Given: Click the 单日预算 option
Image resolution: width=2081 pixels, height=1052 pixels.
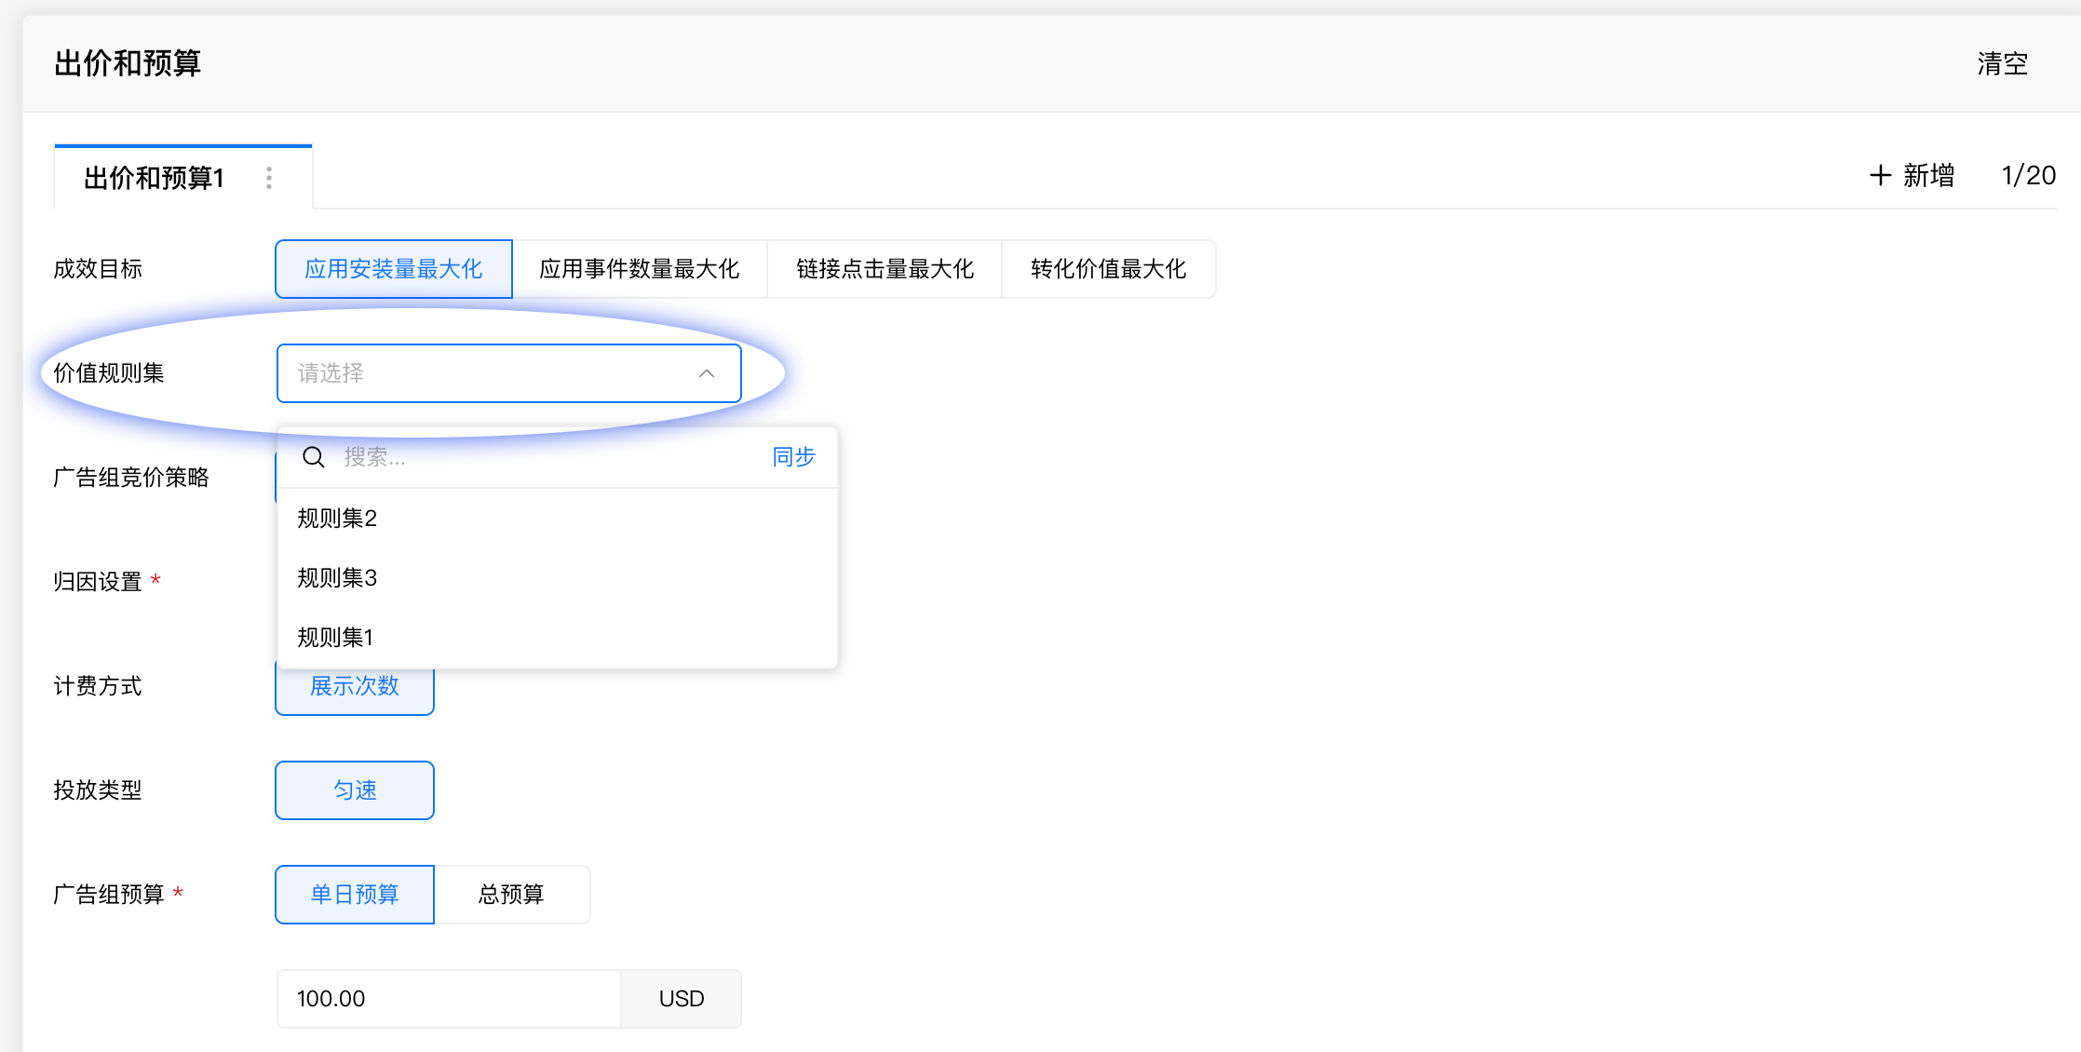Looking at the screenshot, I should pyautogui.click(x=354, y=894).
